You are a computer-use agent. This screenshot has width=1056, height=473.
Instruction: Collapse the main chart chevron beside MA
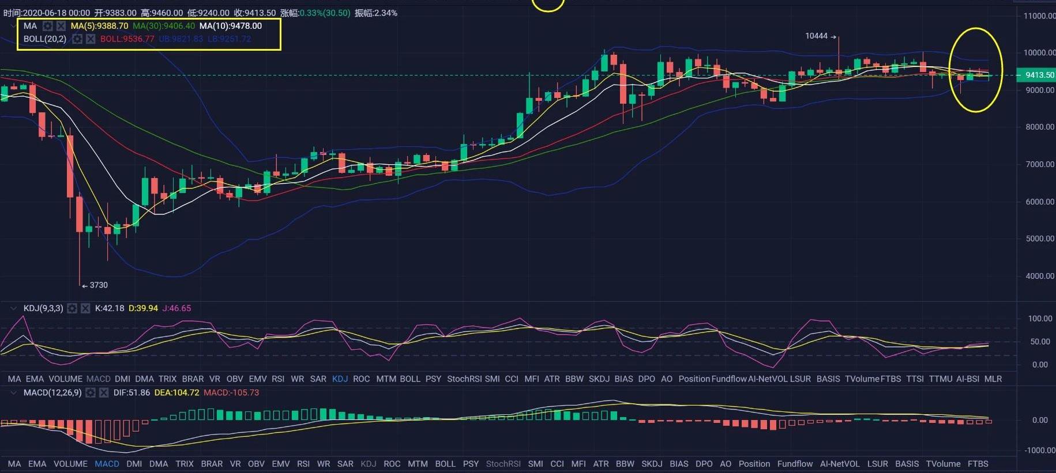[x=13, y=26]
